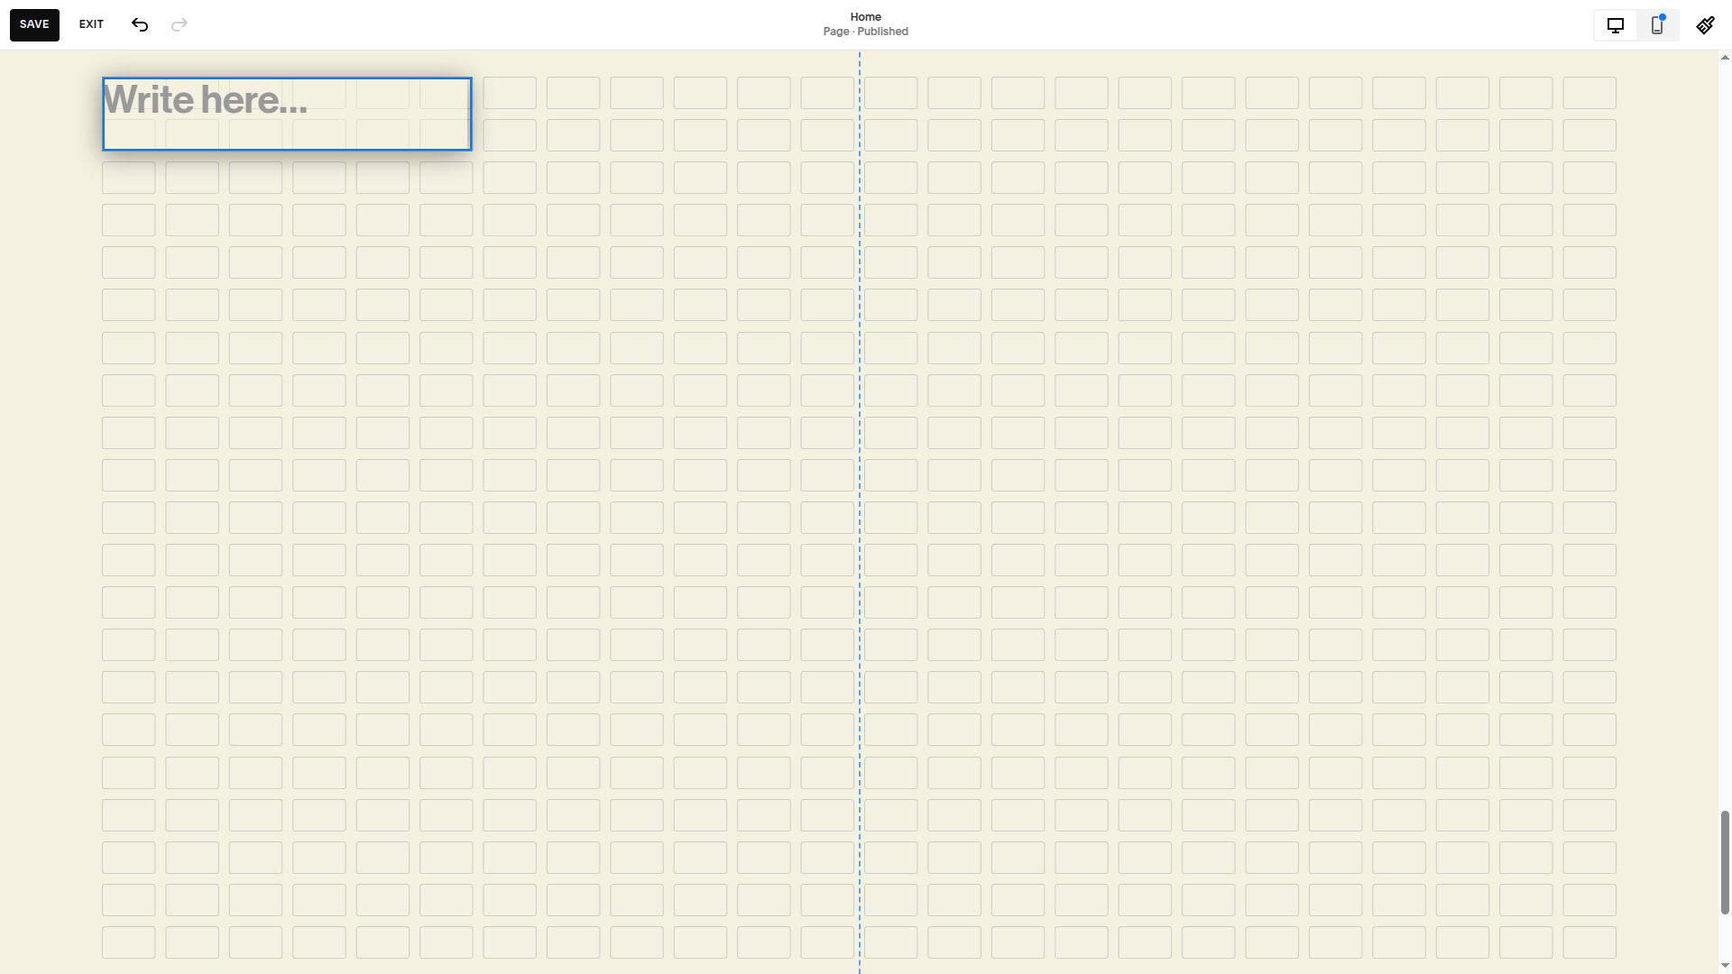Click the desktop monitor preview icon
This screenshot has width=1732, height=974.
[x=1615, y=25]
